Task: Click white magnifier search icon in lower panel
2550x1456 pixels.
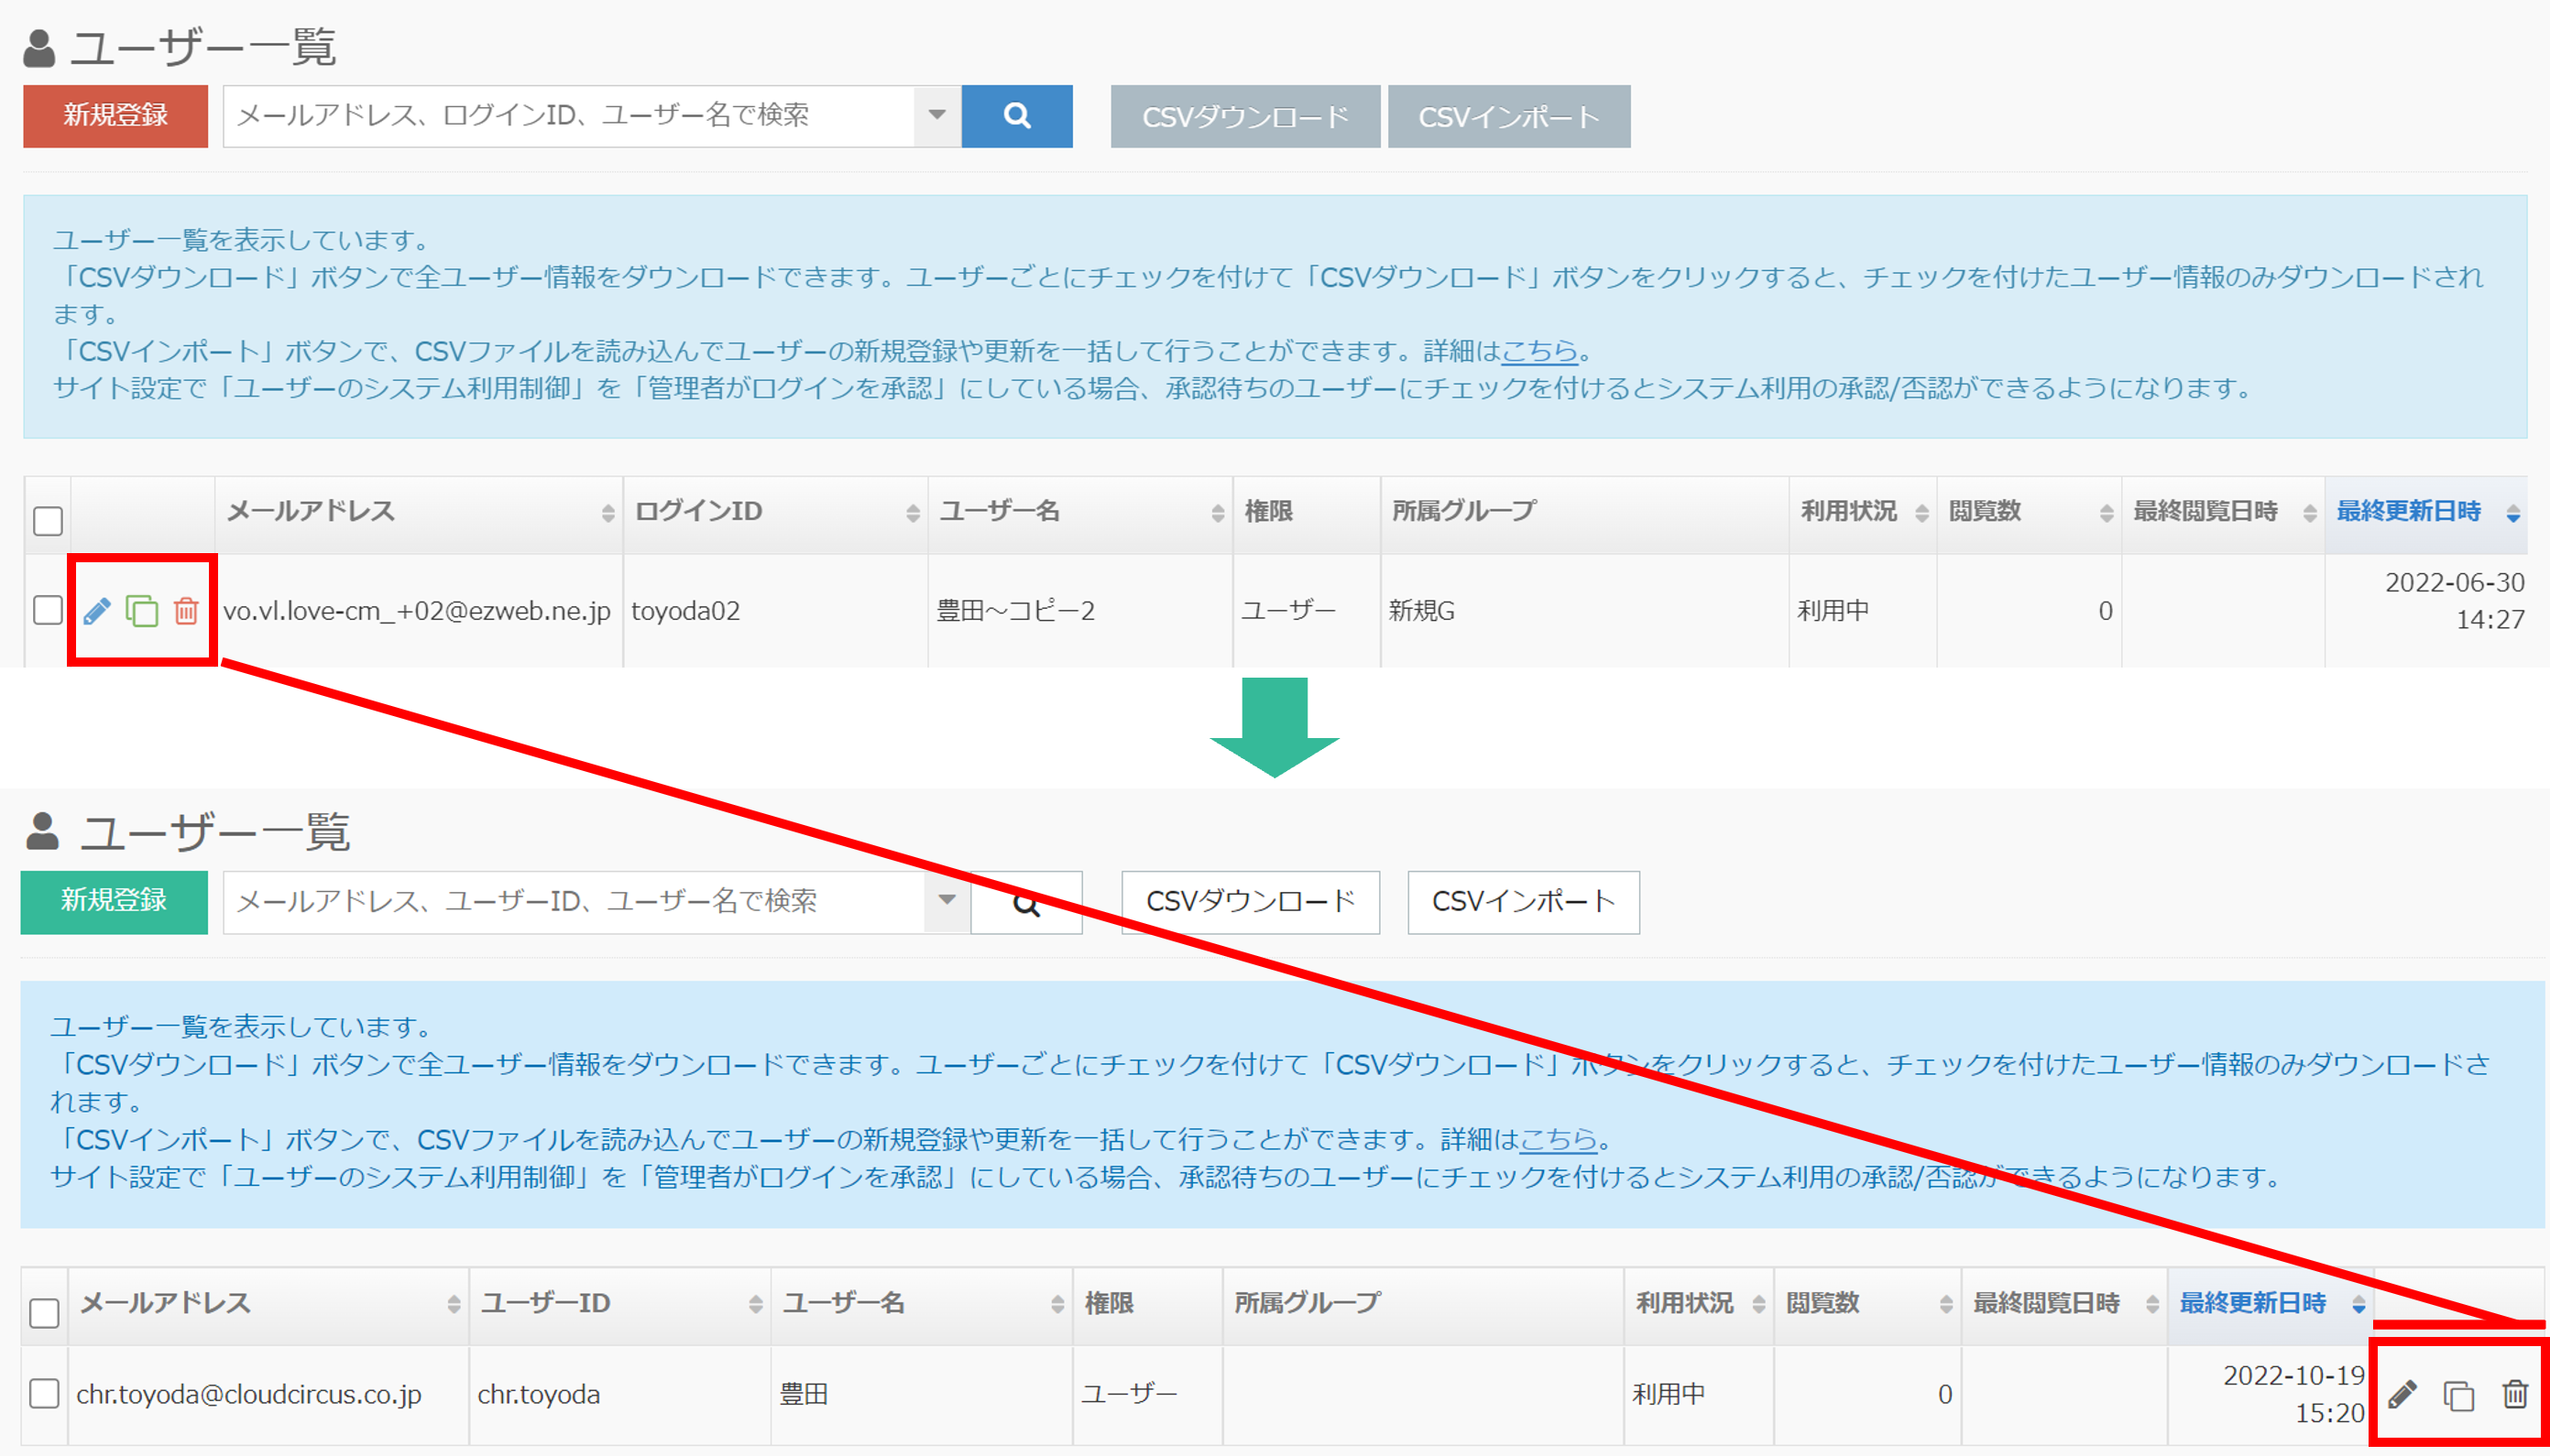Action: coord(1026,903)
